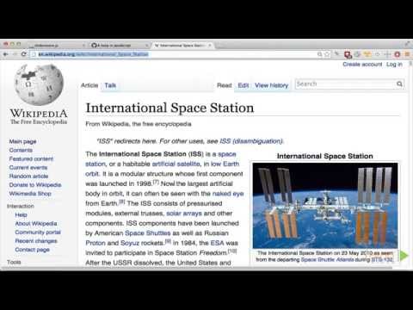413x310 pixels.
Task: Follow the Space Shuttle Atlantis caption link
Action: tap(327, 260)
